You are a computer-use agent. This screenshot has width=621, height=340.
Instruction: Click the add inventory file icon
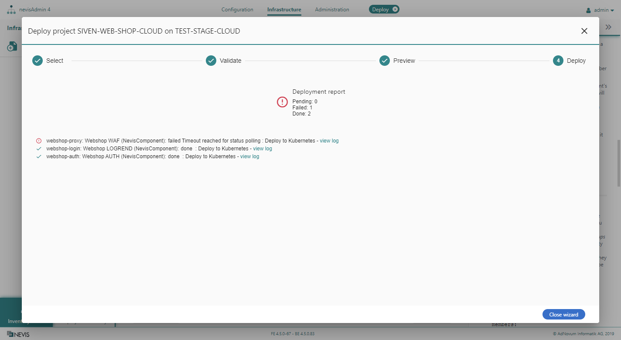click(x=12, y=46)
